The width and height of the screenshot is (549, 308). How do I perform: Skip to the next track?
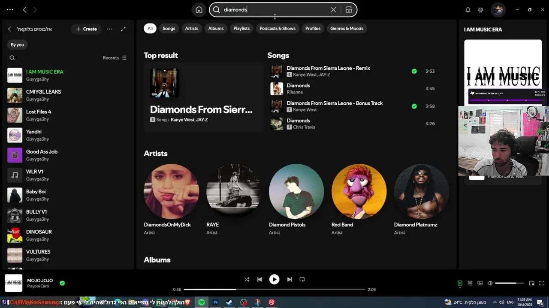290,279
